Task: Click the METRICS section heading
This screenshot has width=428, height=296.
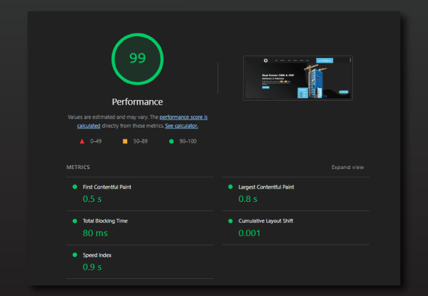Action: coord(78,167)
